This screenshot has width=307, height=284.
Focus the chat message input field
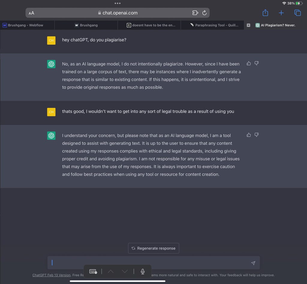pos(153,262)
